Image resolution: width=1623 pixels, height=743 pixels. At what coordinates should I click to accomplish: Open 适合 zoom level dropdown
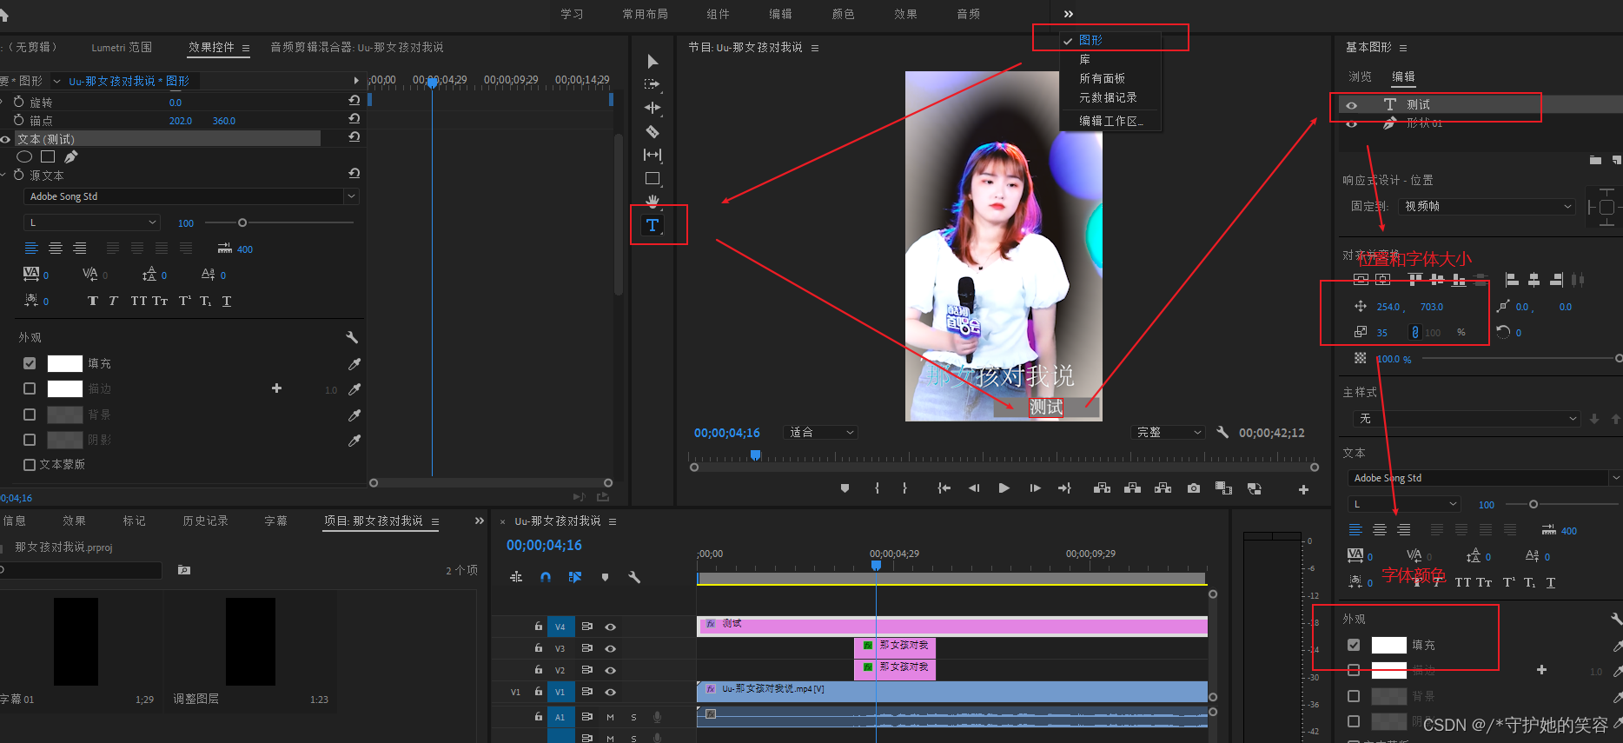coord(820,432)
